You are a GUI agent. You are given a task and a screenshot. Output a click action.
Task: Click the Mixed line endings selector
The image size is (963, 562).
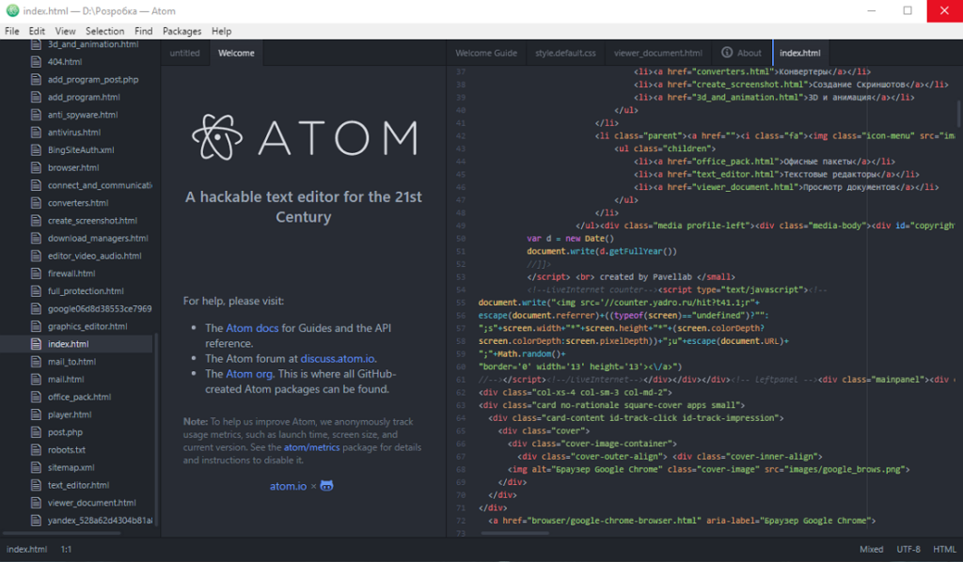(871, 549)
